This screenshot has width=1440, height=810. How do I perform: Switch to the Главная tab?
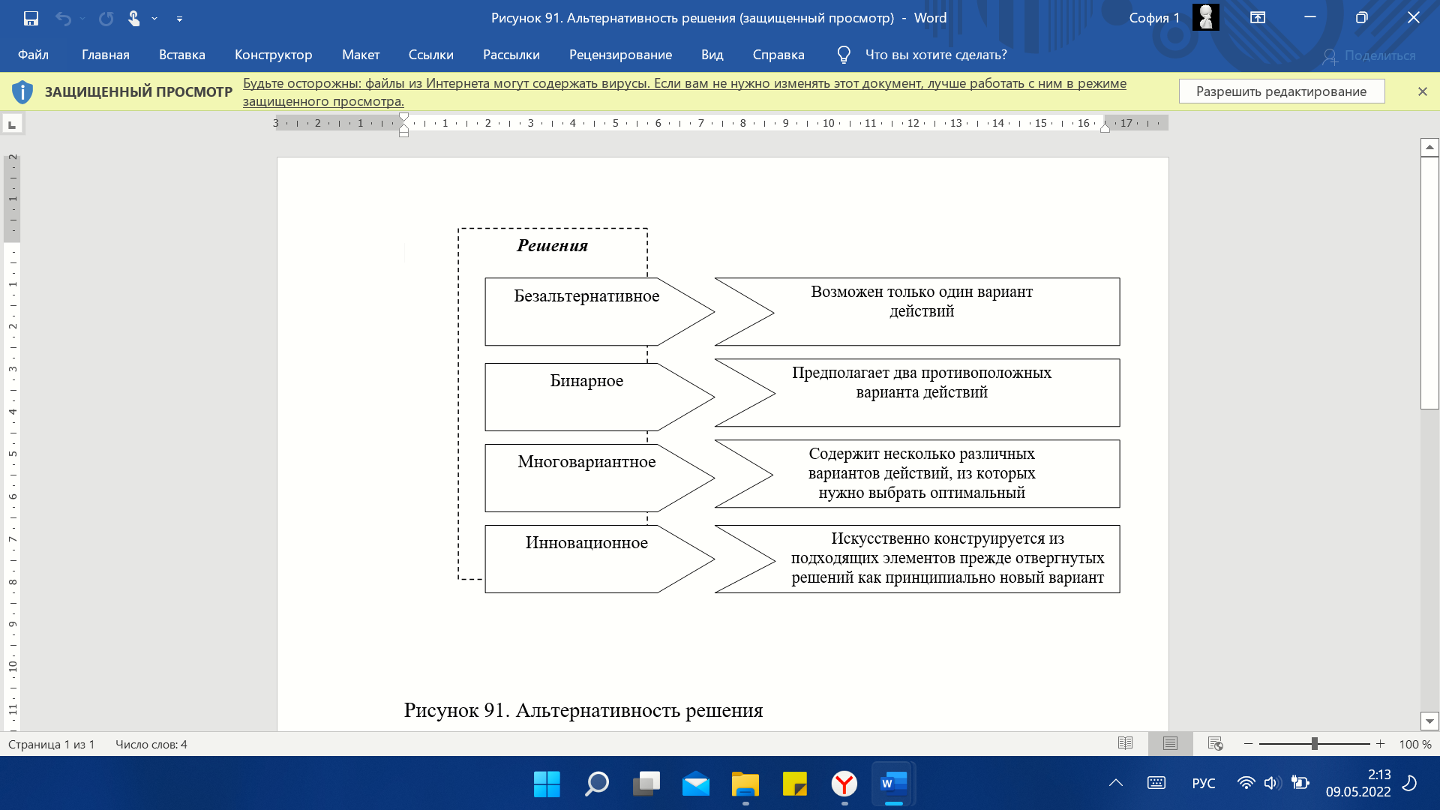[x=106, y=55]
